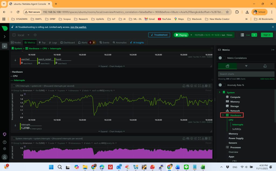Viewport: 276px width, 171px height.
Task: Collapse the Metrics right panel
Action: coord(273,50)
